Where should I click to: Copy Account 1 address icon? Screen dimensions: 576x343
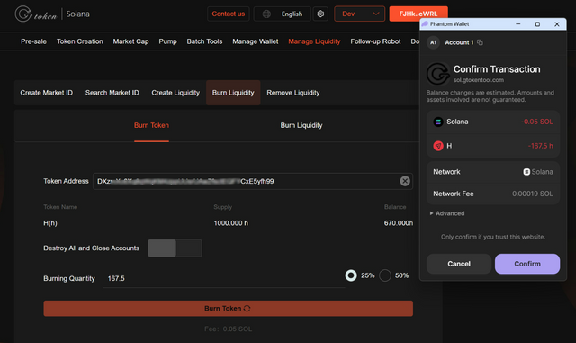tap(480, 42)
